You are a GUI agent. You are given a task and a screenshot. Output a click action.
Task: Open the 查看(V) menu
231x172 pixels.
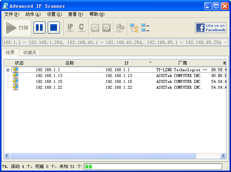pyautogui.click(x=76, y=14)
